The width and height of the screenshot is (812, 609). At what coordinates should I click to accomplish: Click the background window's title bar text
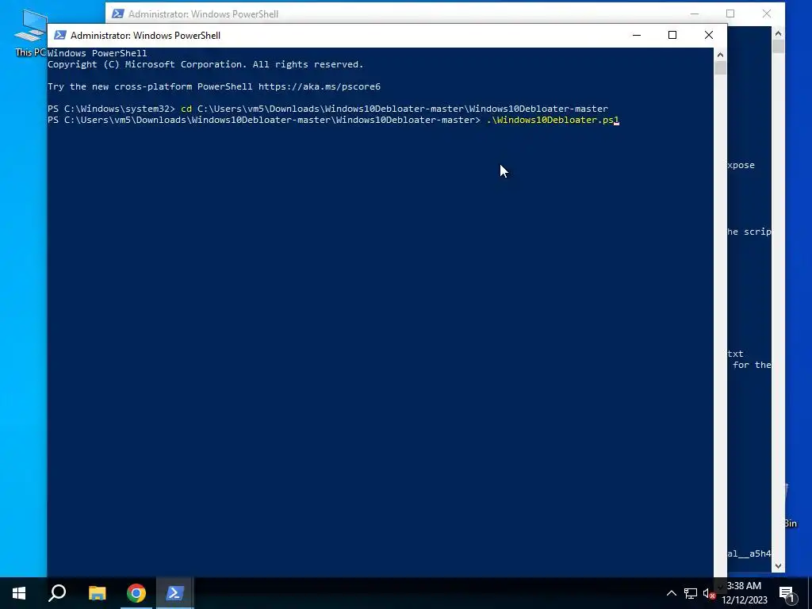204,14
